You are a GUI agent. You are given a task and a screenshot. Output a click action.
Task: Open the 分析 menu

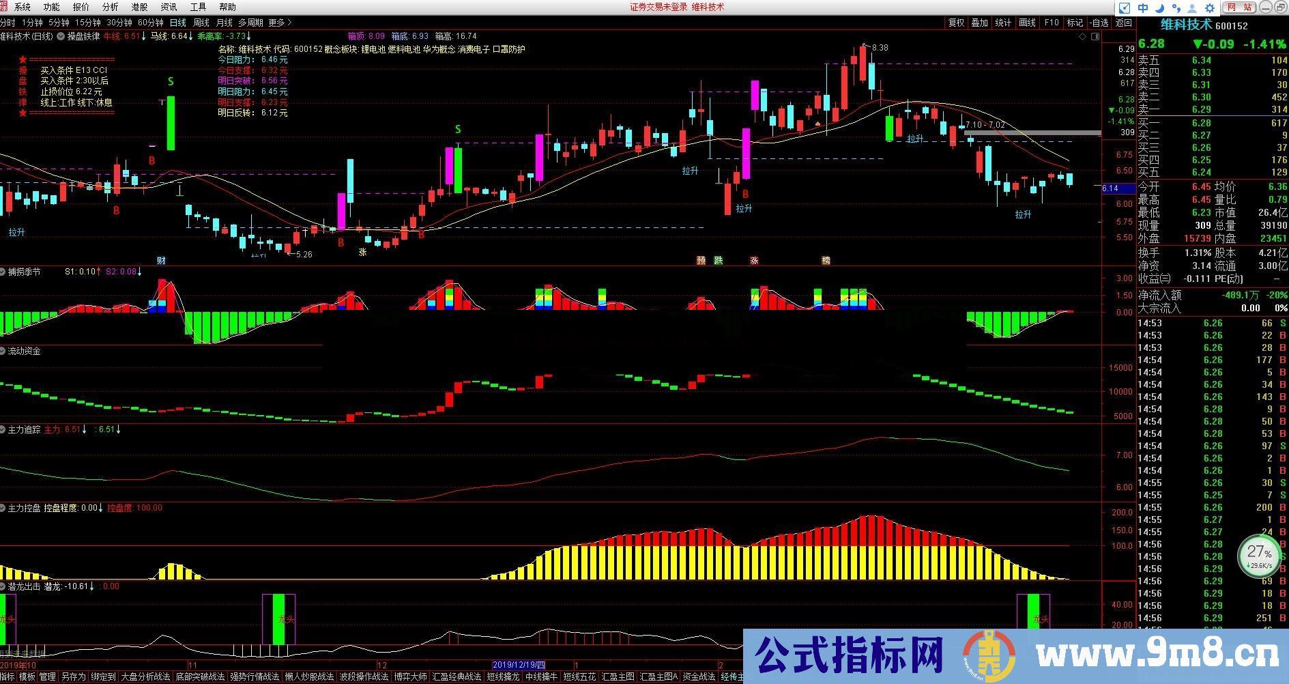pyautogui.click(x=110, y=7)
